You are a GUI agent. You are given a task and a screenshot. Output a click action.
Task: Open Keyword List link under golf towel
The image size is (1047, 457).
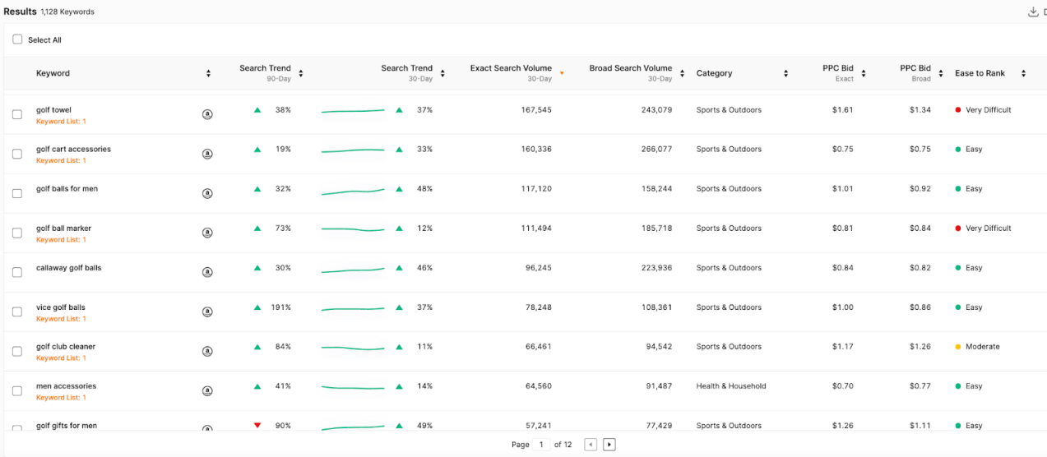[x=61, y=122]
